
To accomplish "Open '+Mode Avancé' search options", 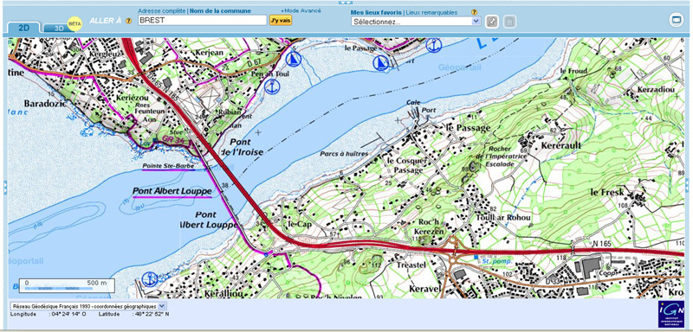I will pos(301,11).
